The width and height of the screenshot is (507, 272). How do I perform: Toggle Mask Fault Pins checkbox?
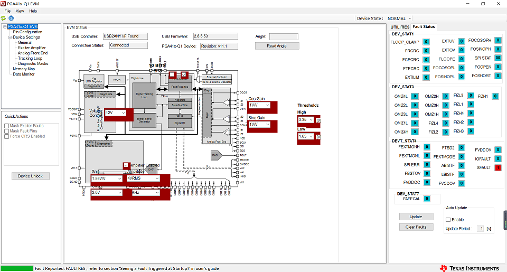[x=6, y=131]
